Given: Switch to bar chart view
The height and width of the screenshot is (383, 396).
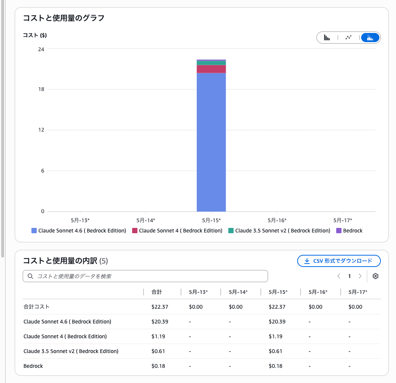Looking at the screenshot, I should click(327, 38).
